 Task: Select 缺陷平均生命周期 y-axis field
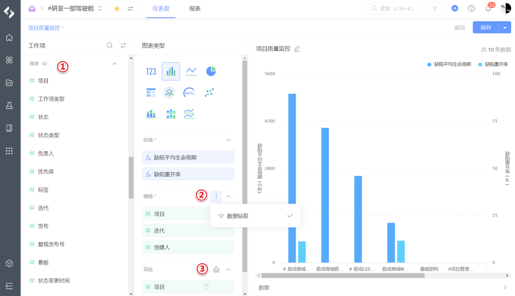click(188, 157)
